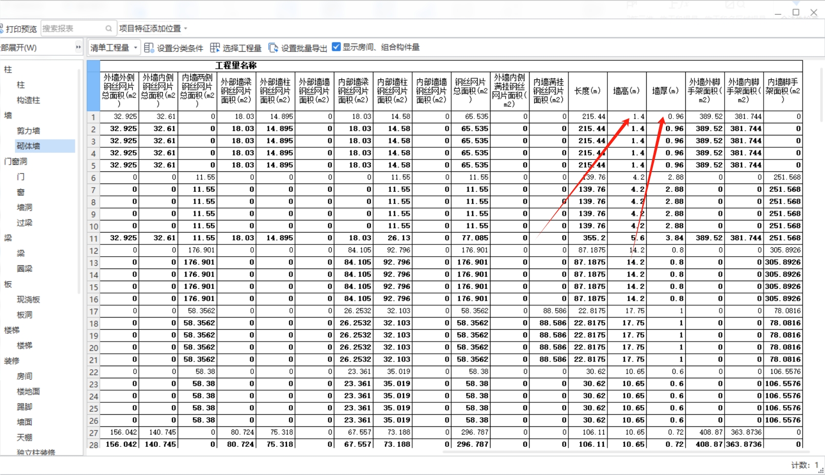Click cell 87.1875 in row 12
Viewport: 825px width, 475px height.
[588, 250]
